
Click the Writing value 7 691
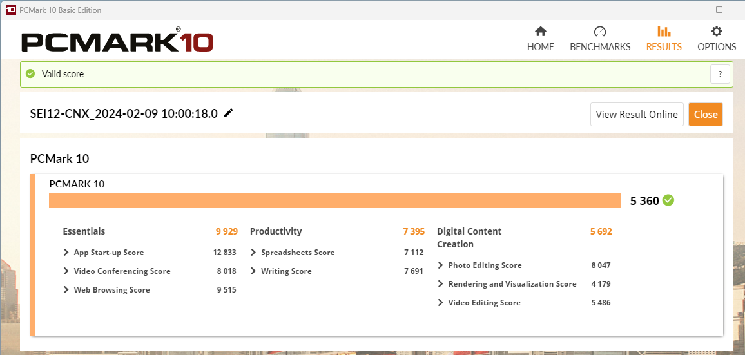coord(414,271)
